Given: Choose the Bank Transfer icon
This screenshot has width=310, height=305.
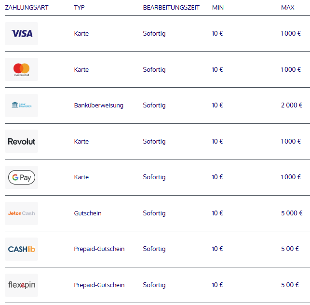Looking at the screenshot, I should tap(21, 106).
